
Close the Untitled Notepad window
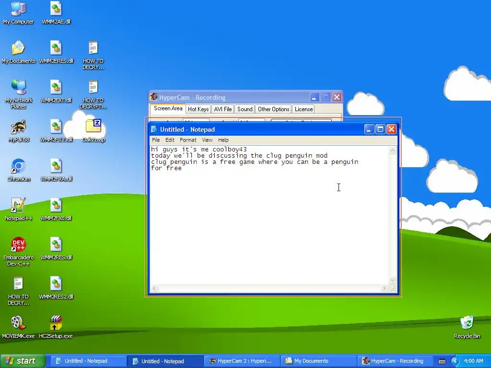391,129
